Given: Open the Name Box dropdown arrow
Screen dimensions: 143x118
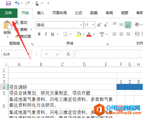Looking at the screenshot, I should tap(29, 54).
